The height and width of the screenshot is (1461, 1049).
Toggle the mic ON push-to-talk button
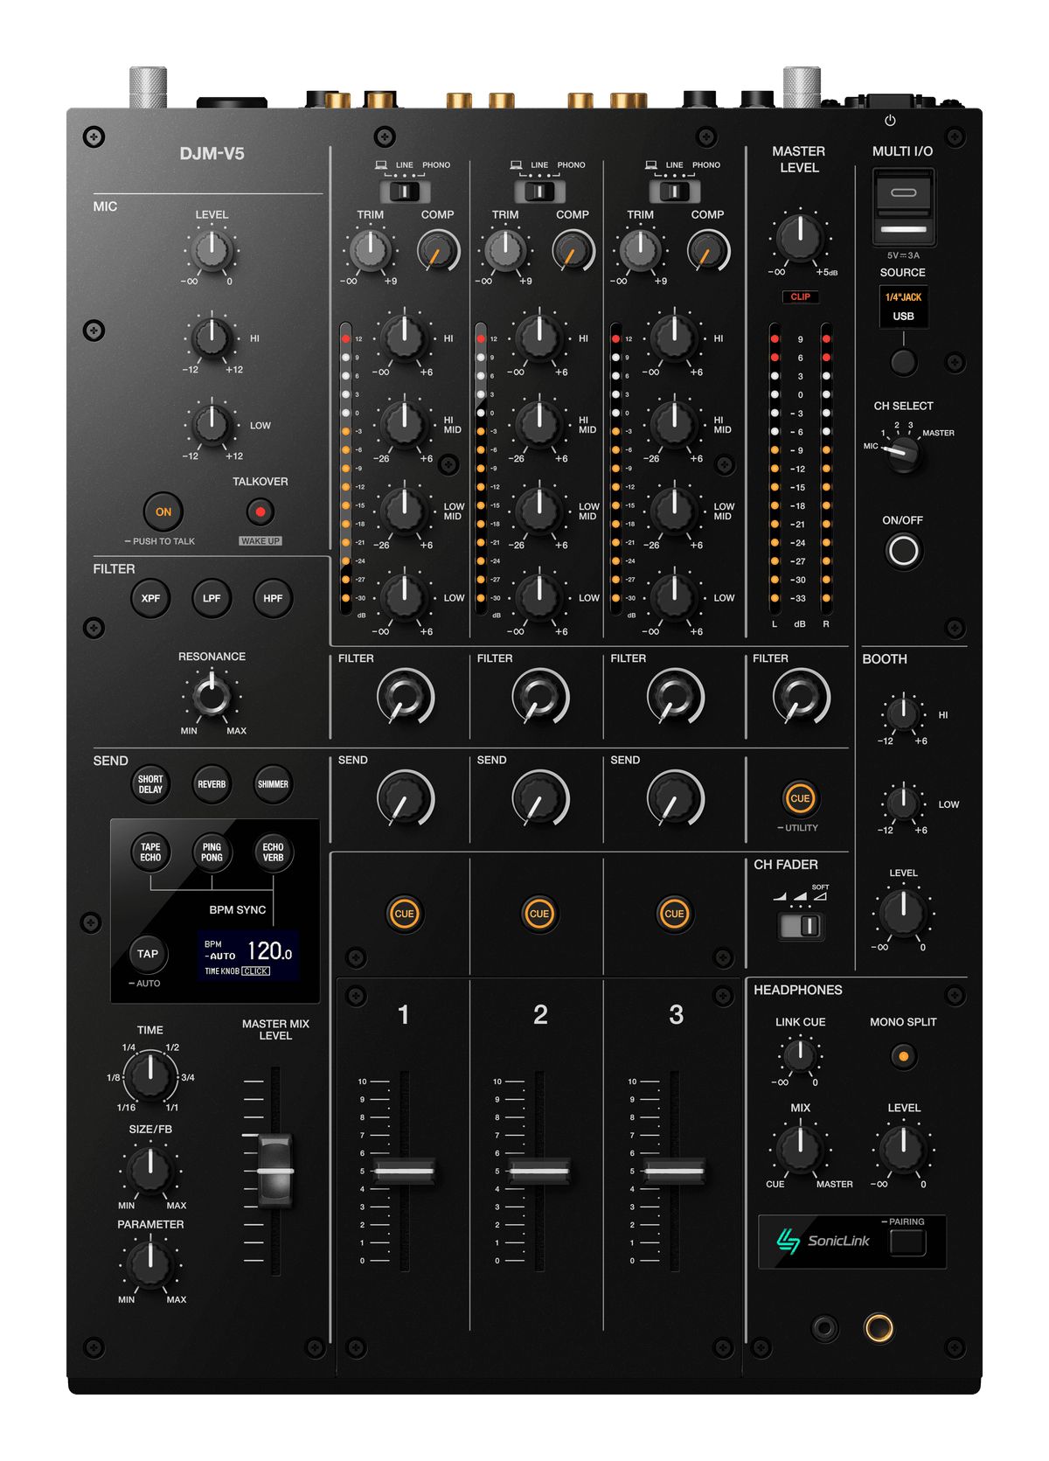163,511
